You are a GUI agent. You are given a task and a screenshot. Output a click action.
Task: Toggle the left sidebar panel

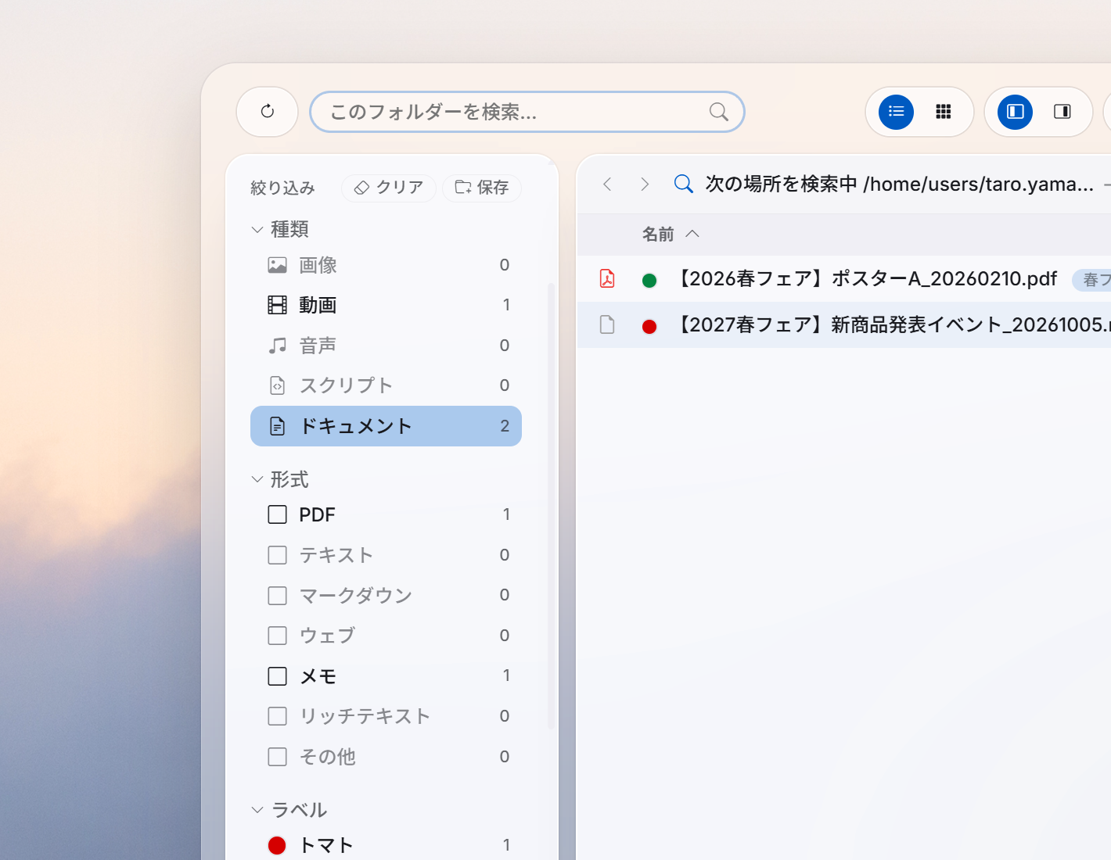(x=1016, y=112)
